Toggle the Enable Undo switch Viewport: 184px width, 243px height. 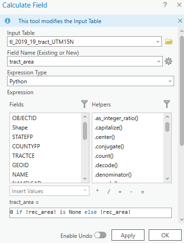[100, 235]
